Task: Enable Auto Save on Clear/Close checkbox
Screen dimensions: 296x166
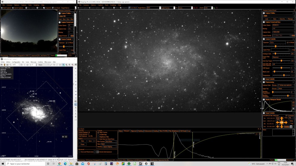Action: (98, 139)
